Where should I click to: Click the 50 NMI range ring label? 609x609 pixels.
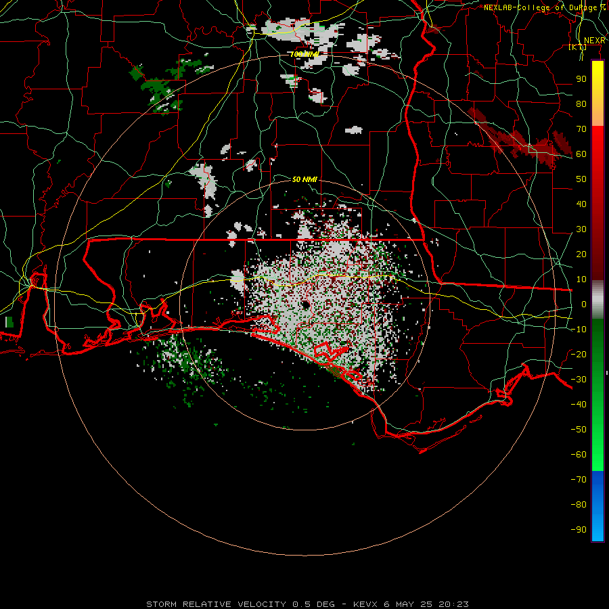(304, 179)
